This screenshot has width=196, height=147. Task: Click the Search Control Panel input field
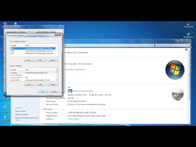pyautogui.click(x=171, y=45)
